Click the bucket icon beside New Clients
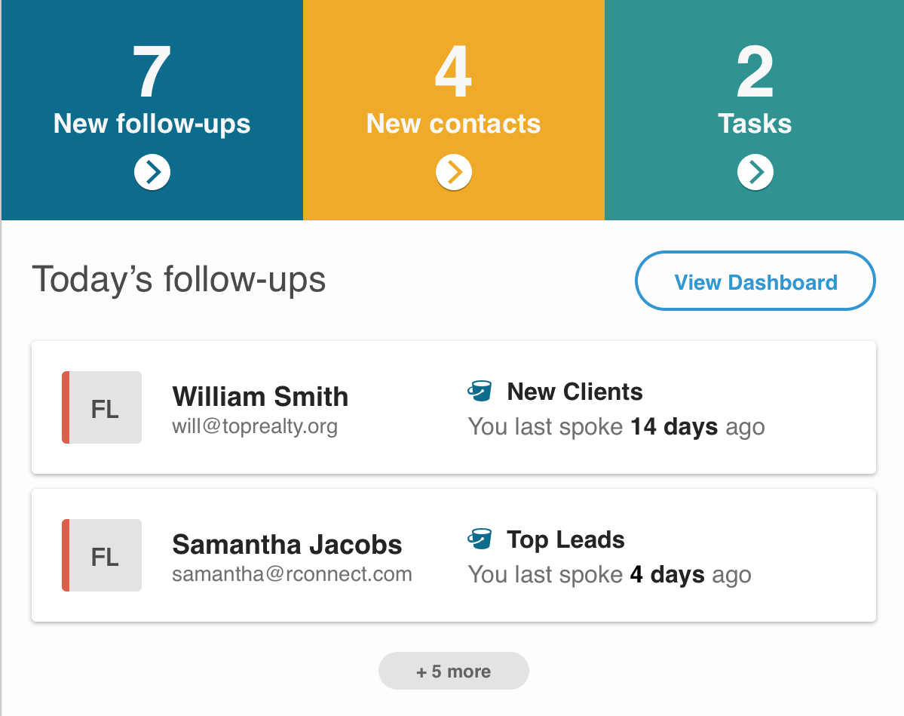 480,391
